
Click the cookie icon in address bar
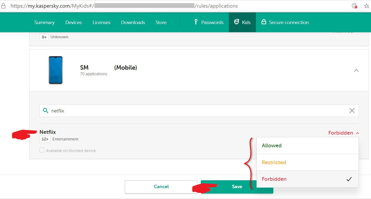(355, 6)
